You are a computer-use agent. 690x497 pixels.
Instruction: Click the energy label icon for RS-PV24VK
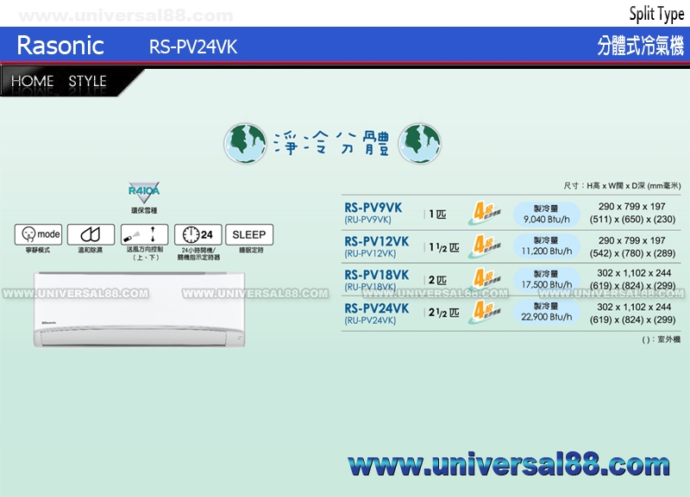coord(483,312)
